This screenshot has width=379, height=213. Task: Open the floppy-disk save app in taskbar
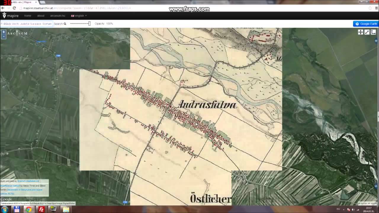tap(17, 209)
